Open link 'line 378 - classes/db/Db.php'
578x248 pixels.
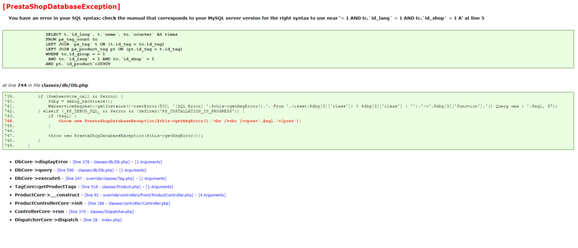point(101,162)
